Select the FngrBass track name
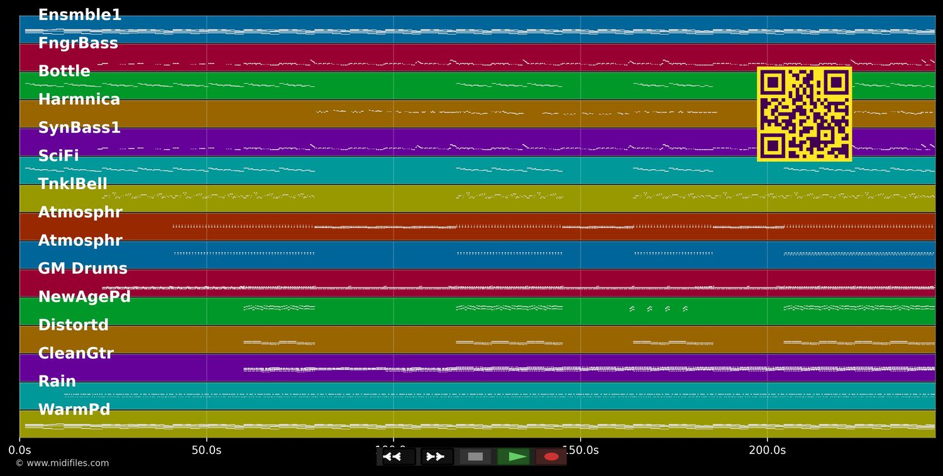Screen dimensions: 943x476 coord(78,43)
